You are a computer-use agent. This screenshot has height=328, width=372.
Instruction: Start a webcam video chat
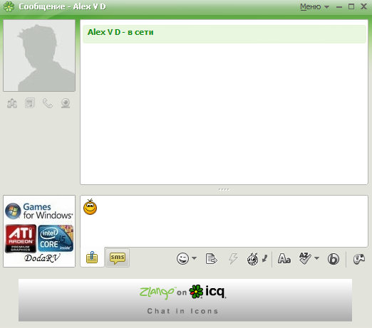66,103
